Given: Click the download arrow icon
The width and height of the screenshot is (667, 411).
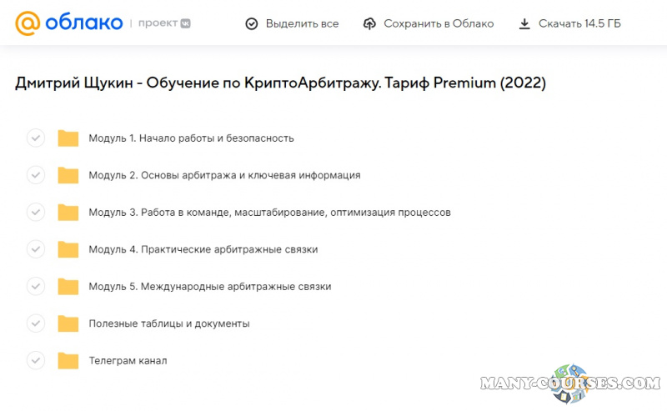Looking at the screenshot, I should point(524,24).
